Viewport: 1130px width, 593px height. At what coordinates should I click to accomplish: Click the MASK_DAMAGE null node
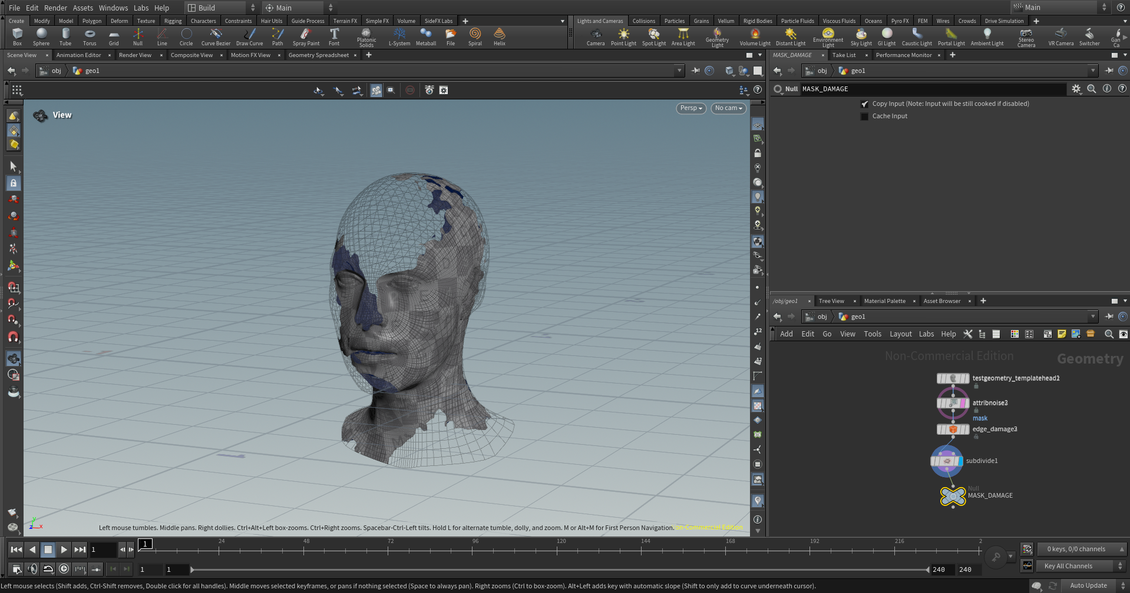(953, 497)
